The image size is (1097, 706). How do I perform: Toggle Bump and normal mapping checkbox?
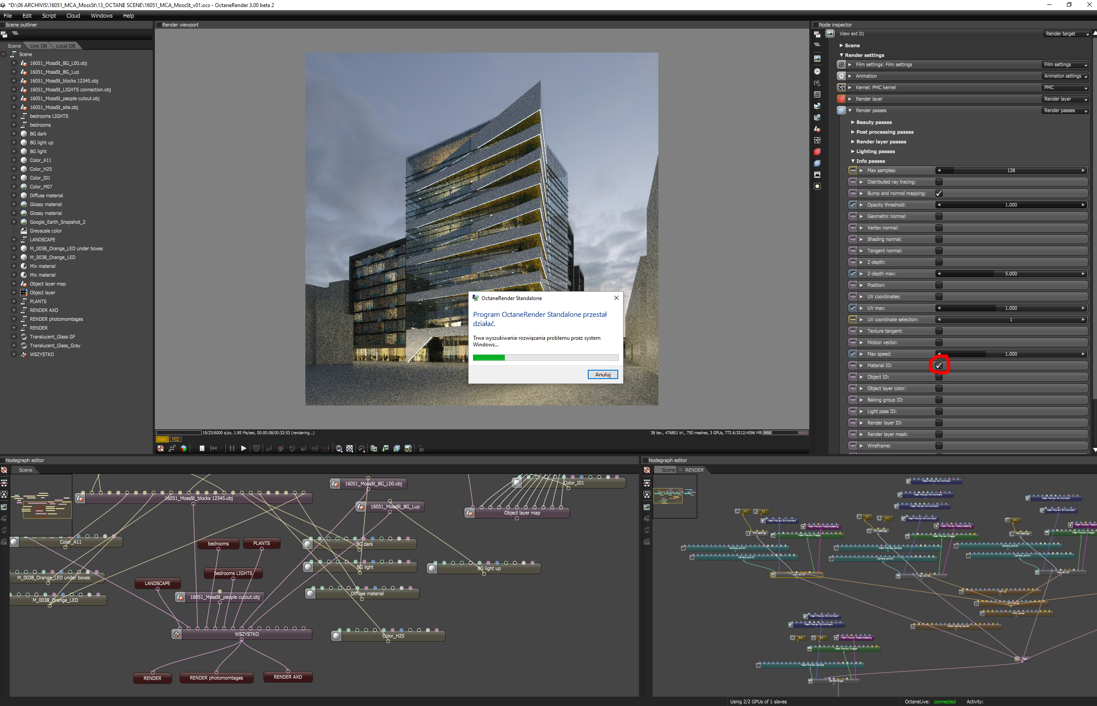(939, 193)
